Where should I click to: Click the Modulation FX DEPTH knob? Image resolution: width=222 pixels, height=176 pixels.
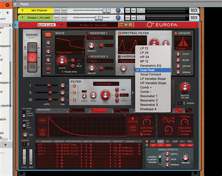coord(167,154)
